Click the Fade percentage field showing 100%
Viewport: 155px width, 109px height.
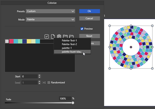(65, 99)
